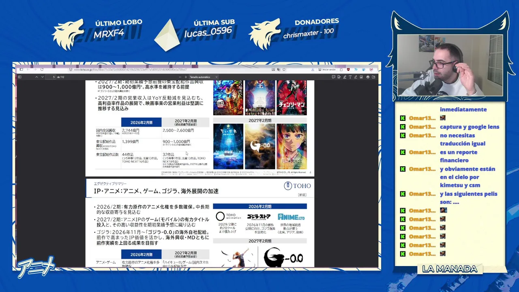519x292 pixels.
Task: Click the blue round extension icon
Action: tap(364, 69)
